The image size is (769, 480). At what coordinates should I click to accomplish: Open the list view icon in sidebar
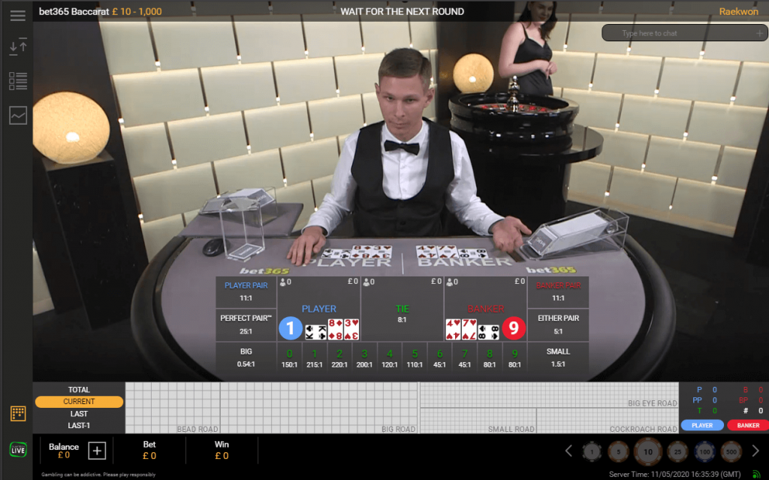[18, 81]
